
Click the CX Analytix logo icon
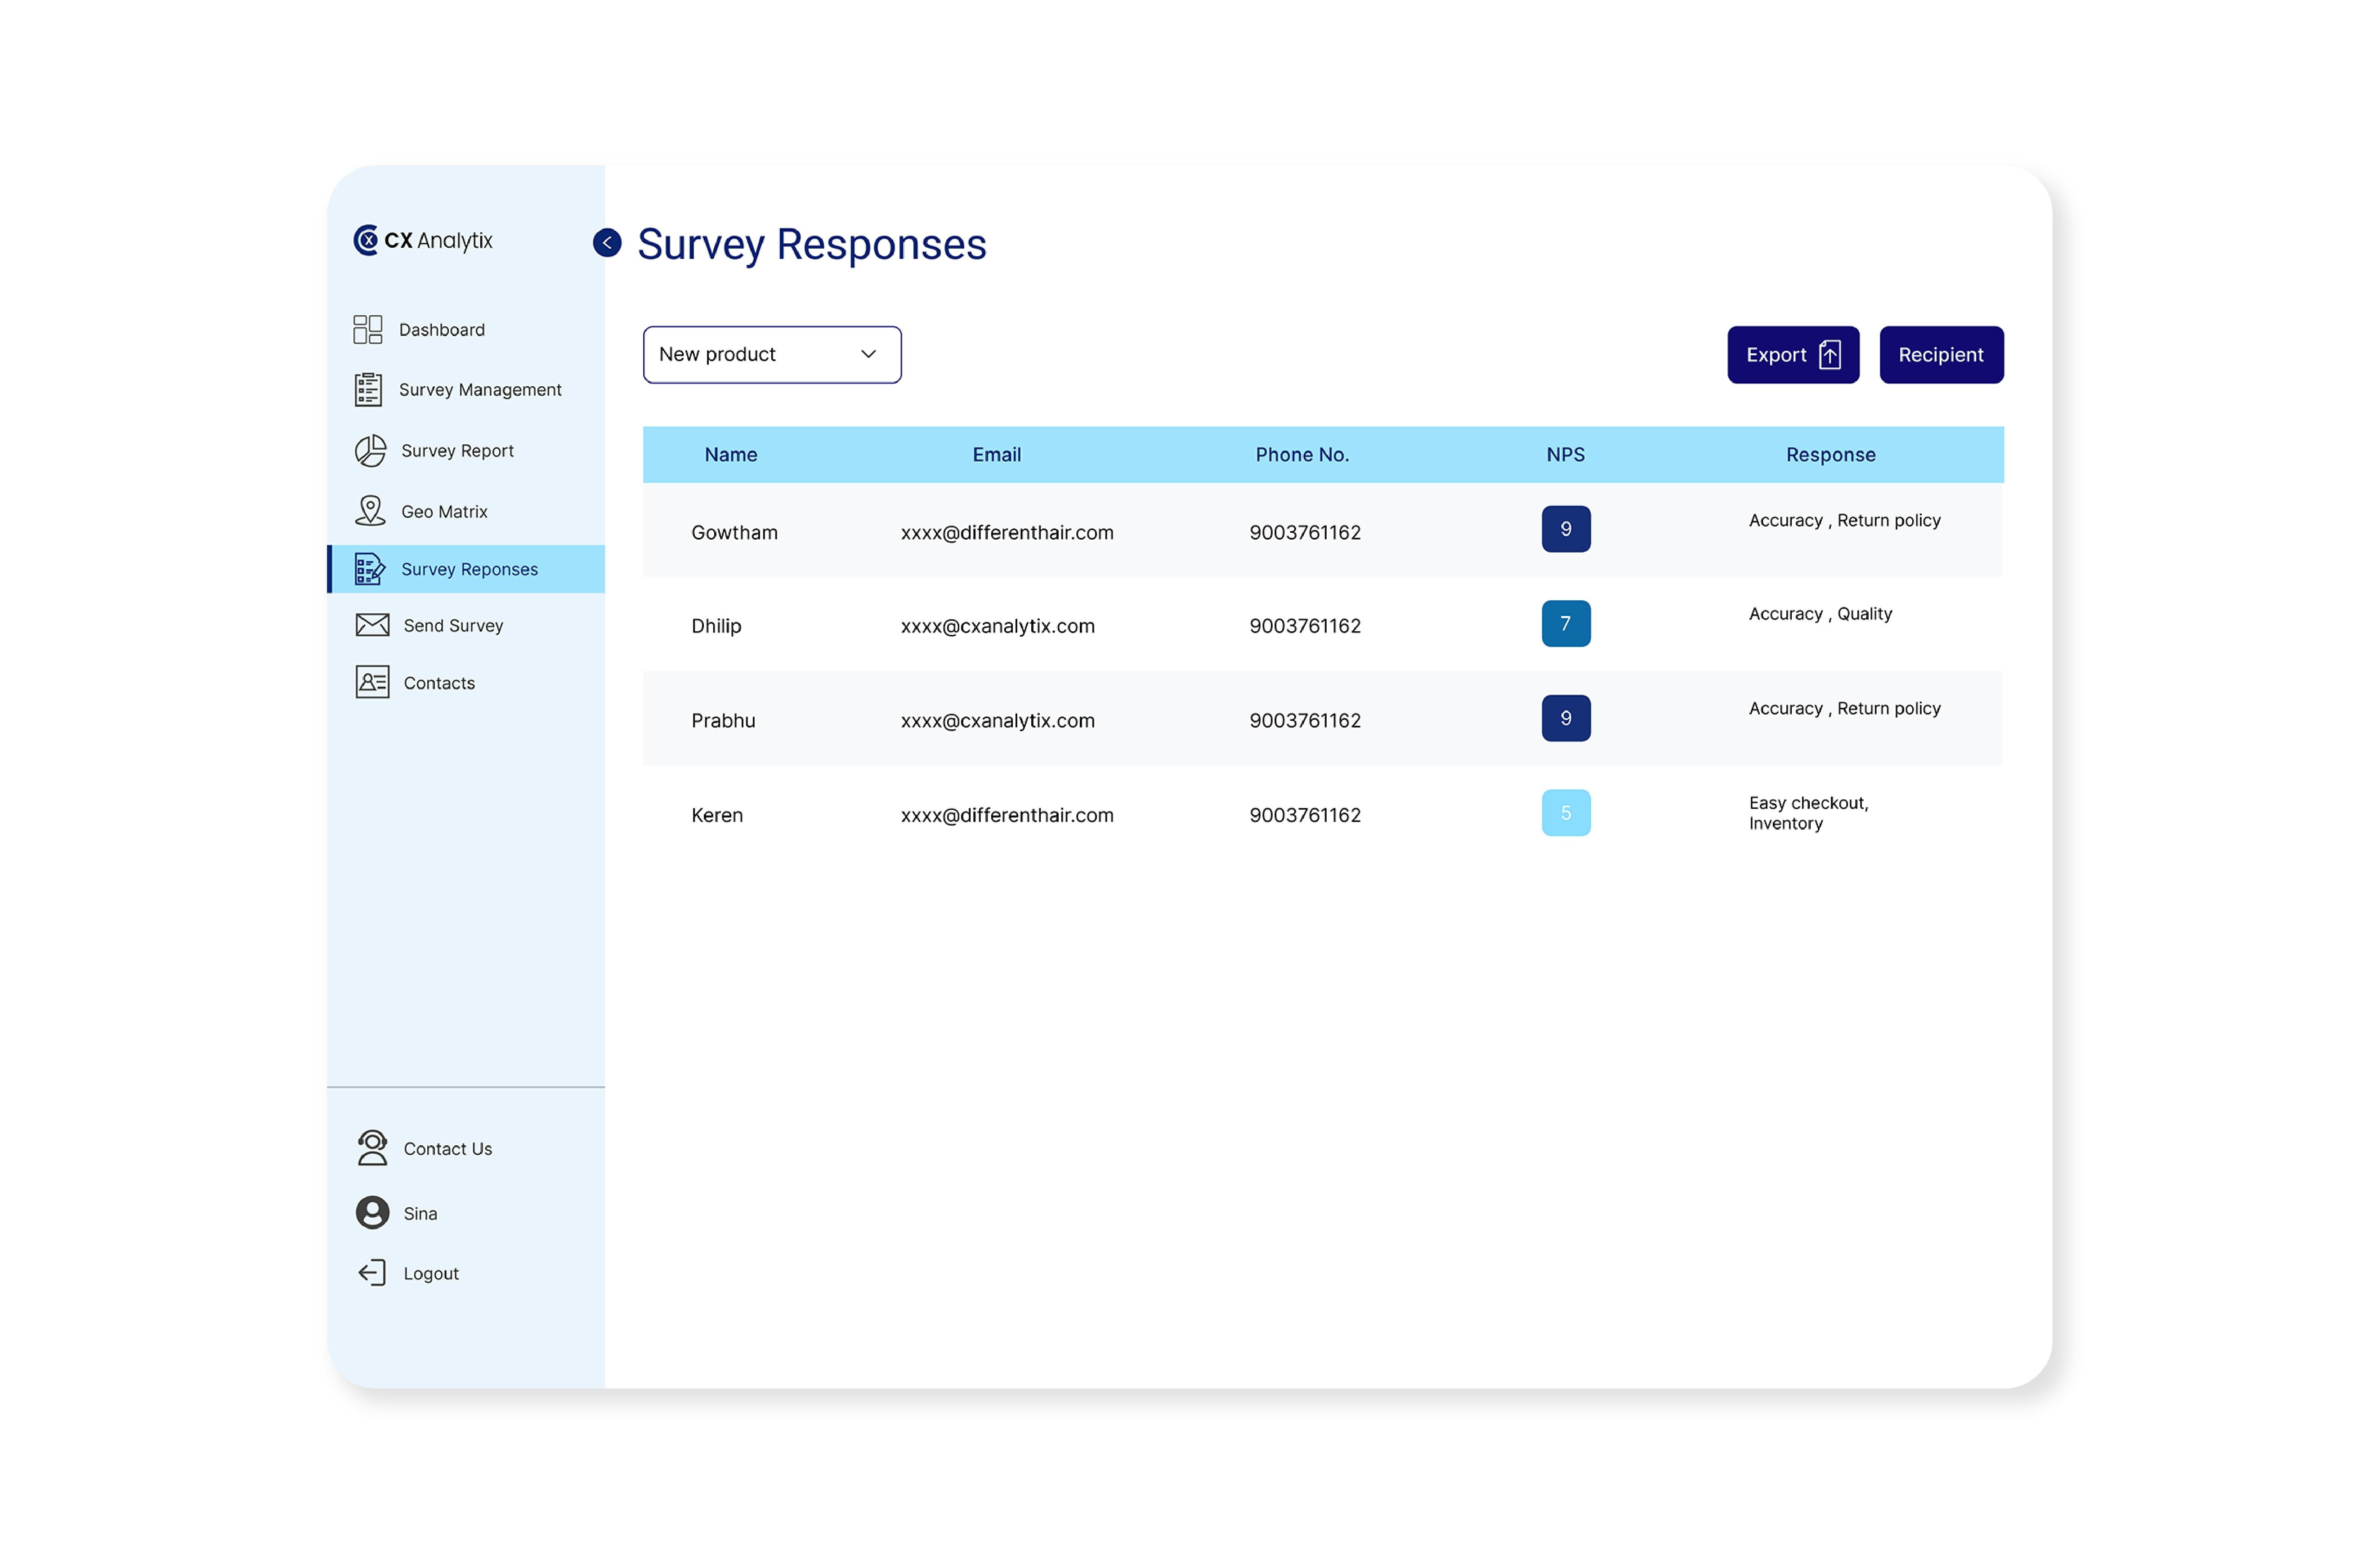pyautogui.click(x=366, y=240)
